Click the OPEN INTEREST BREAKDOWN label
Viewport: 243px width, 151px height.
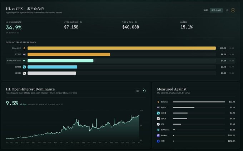click(x=21, y=42)
